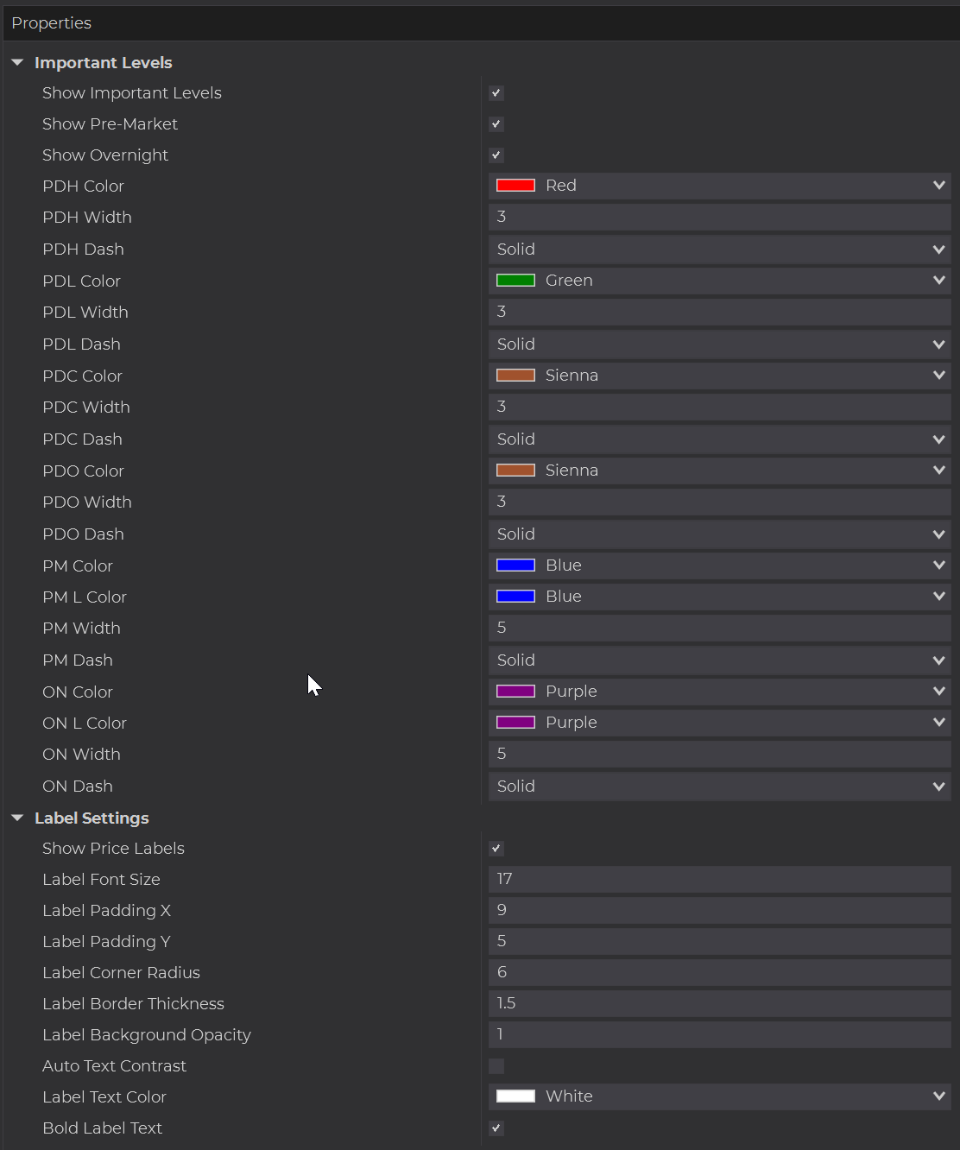The height and width of the screenshot is (1150, 960).
Task: Focus the Label Border Thickness field
Action: 718,1003
